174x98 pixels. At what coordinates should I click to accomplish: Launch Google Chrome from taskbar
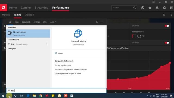[41, 96]
